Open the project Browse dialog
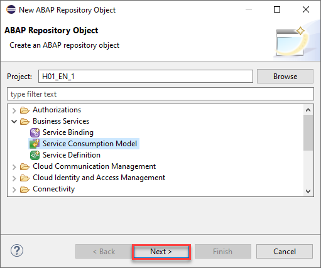The height and width of the screenshot is (268, 321). coord(285,77)
